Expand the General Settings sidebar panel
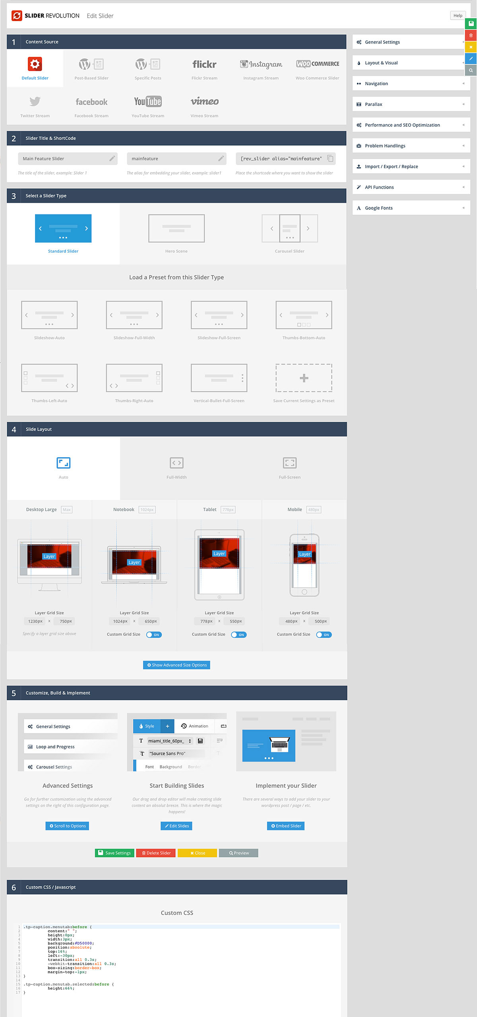This screenshot has height=1017, width=477. click(x=411, y=42)
